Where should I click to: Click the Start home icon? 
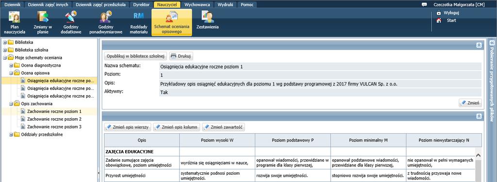[439, 20]
